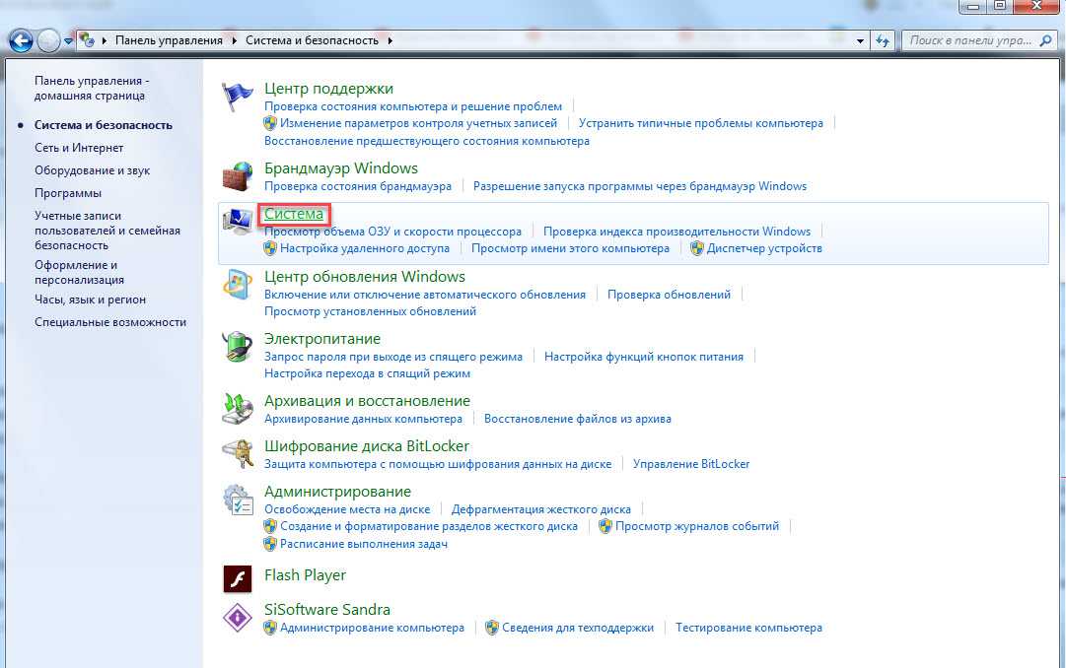Click the Action Center flag icon
The image size is (1066, 668).
tap(238, 97)
